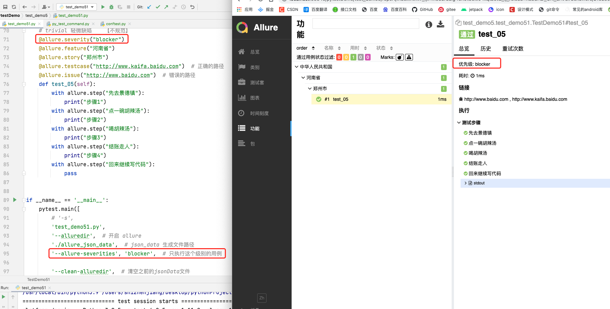The image size is (610, 309).
Task: Fold the pytest.main block at line 90
Action: pyautogui.click(x=24, y=209)
